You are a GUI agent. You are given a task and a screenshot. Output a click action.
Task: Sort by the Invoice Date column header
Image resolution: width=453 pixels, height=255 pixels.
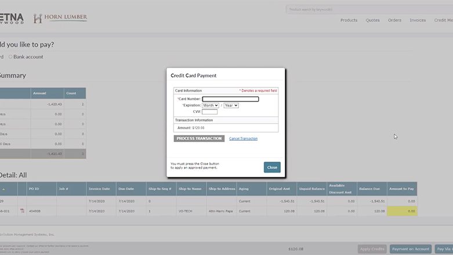[x=99, y=188]
